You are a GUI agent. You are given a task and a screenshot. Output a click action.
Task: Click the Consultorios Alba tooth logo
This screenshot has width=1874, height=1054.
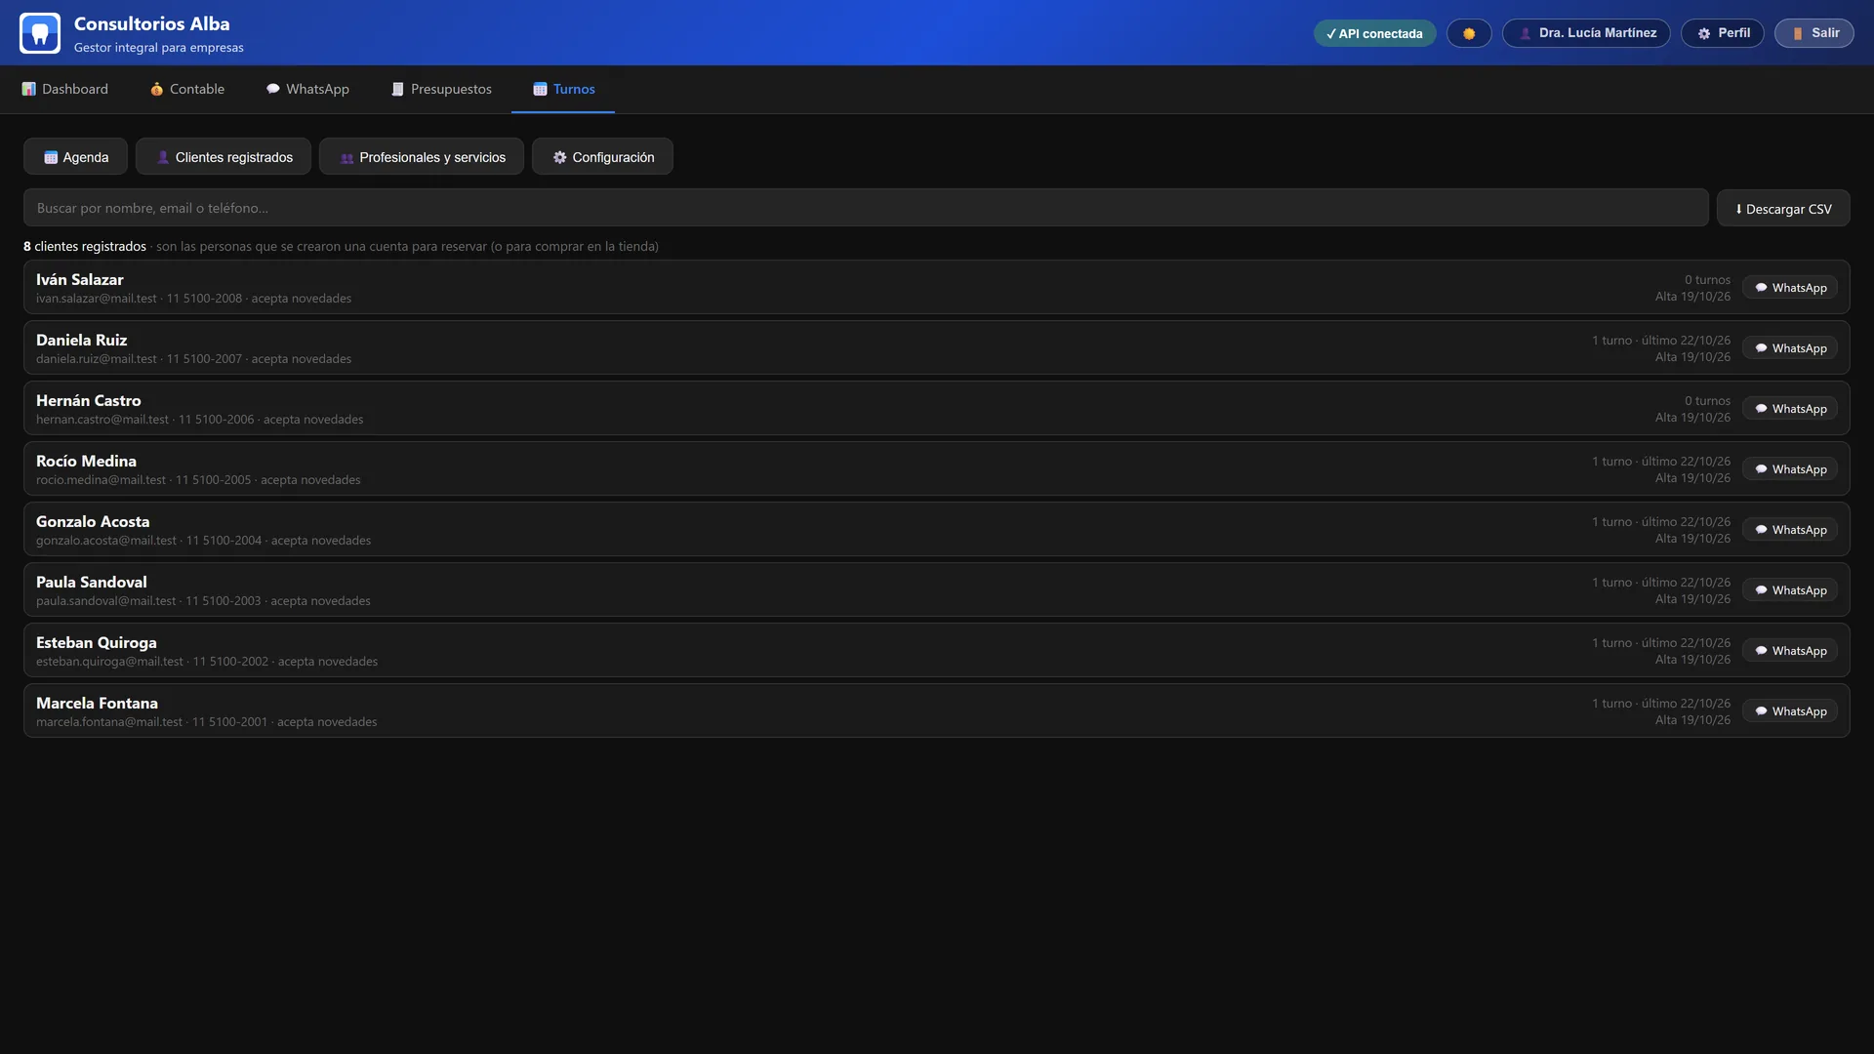40,33
